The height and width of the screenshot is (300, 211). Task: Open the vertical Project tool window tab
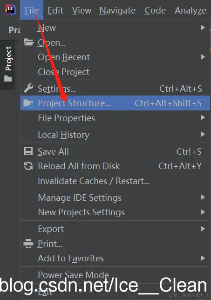pyautogui.click(x=8, y=59)
